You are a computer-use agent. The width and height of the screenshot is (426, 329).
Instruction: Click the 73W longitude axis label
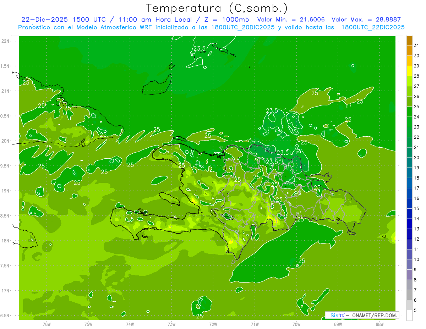171,324
